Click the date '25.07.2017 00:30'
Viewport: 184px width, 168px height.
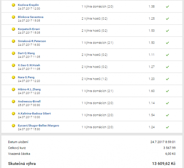29,105
